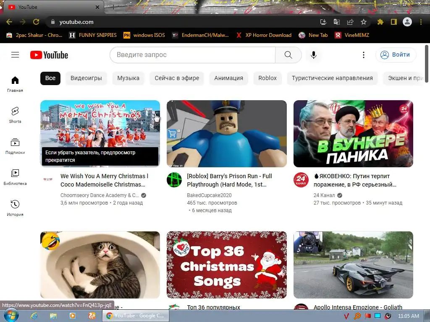
Task: Open the VineMEMZ bookmark
Action: (x=352, y=35)
